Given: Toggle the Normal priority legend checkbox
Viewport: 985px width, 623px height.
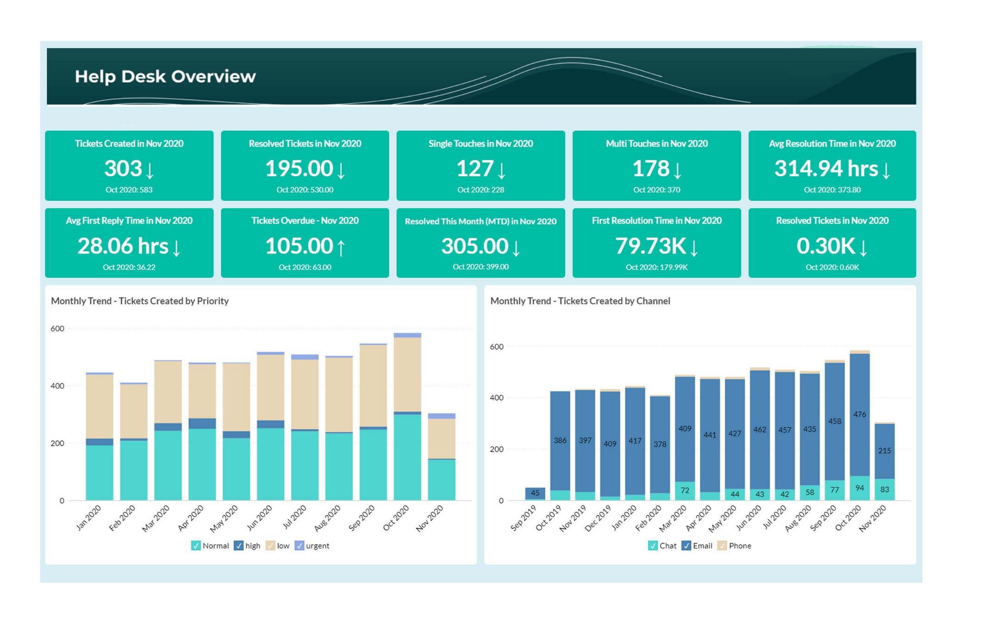Looking at the screenshot, I should [x=196, y=546].
